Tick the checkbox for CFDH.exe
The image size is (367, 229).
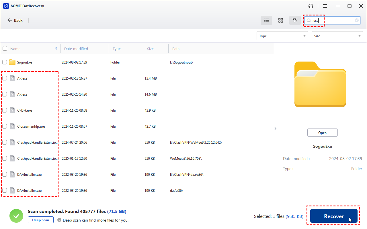click(x=5, y=110)
